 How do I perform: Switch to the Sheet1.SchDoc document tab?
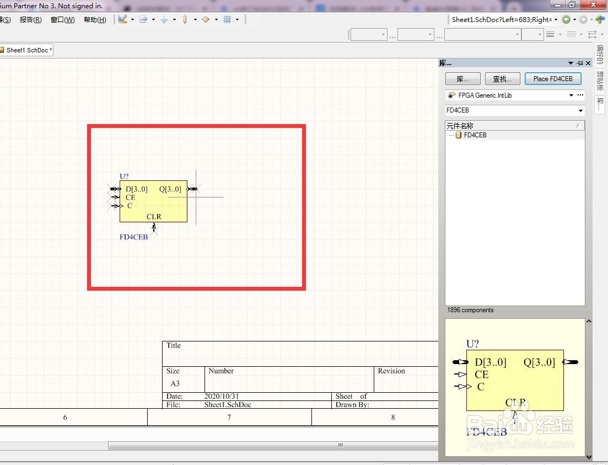(x=26, y=50)
